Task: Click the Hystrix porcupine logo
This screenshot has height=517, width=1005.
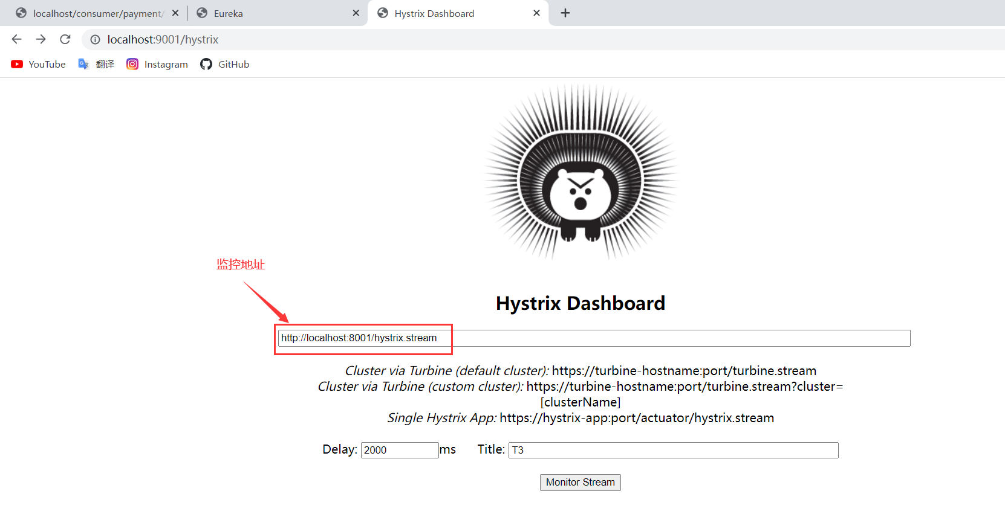Action: coord(581,172)
